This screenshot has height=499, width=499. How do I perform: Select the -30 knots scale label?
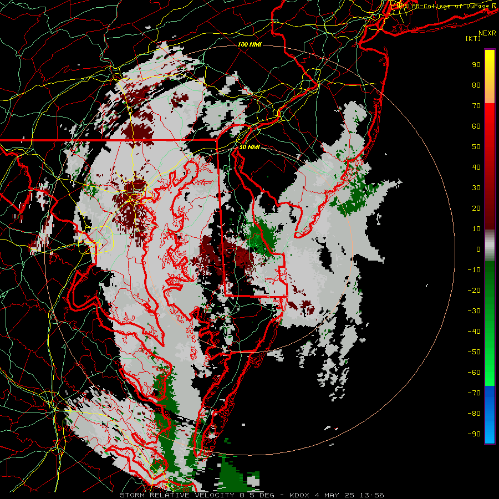click(x=474, y=311)
